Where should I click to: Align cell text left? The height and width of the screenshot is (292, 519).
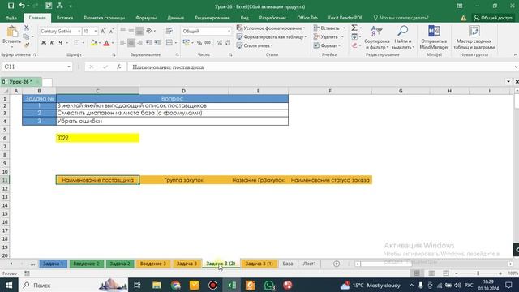pyautogui.click(x=122, y=43)
